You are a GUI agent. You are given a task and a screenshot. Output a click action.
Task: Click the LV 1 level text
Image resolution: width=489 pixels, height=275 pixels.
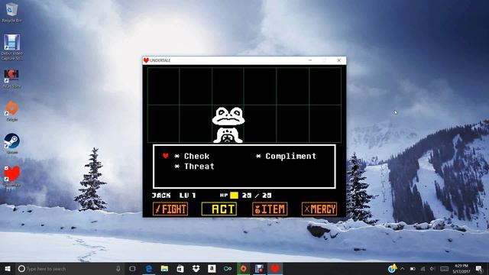(188, 196)
